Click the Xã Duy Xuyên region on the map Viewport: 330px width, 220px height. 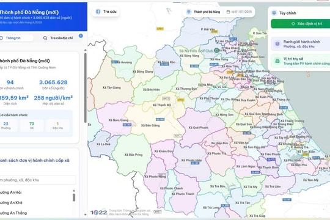click(x=246, y=100)
